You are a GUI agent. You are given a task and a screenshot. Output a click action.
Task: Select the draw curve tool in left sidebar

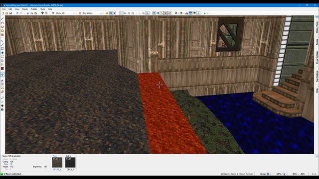click(2, 23)
